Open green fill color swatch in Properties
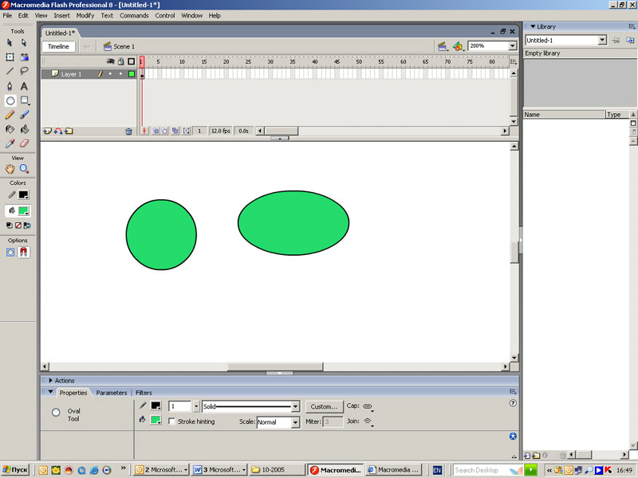Image resolution: width=638 pixels, height=478 pixels. pyautogui.click(x=155, y=420)
